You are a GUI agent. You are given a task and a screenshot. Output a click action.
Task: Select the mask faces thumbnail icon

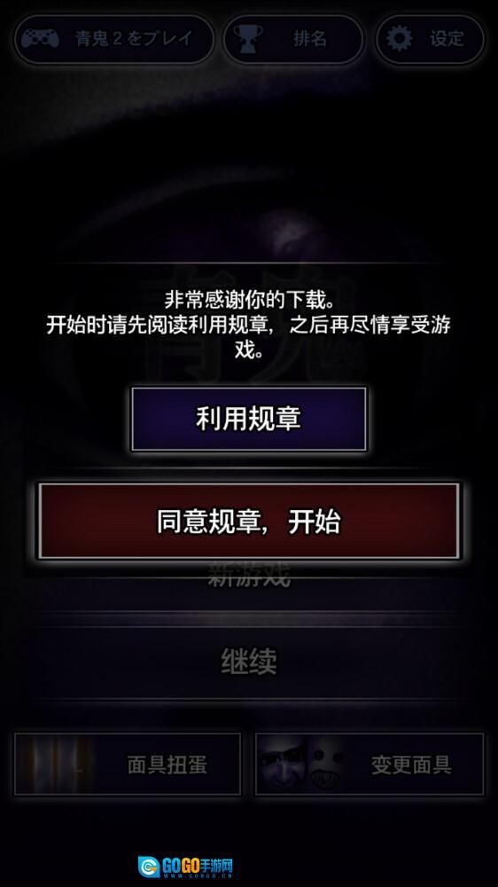[x=302, y=765]
